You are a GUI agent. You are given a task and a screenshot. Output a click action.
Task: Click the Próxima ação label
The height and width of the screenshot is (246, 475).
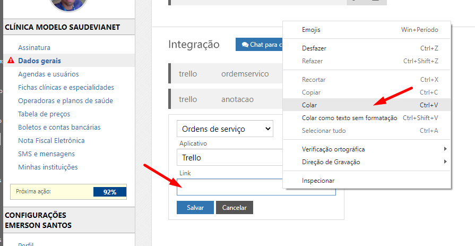click(x=33, y=191)
